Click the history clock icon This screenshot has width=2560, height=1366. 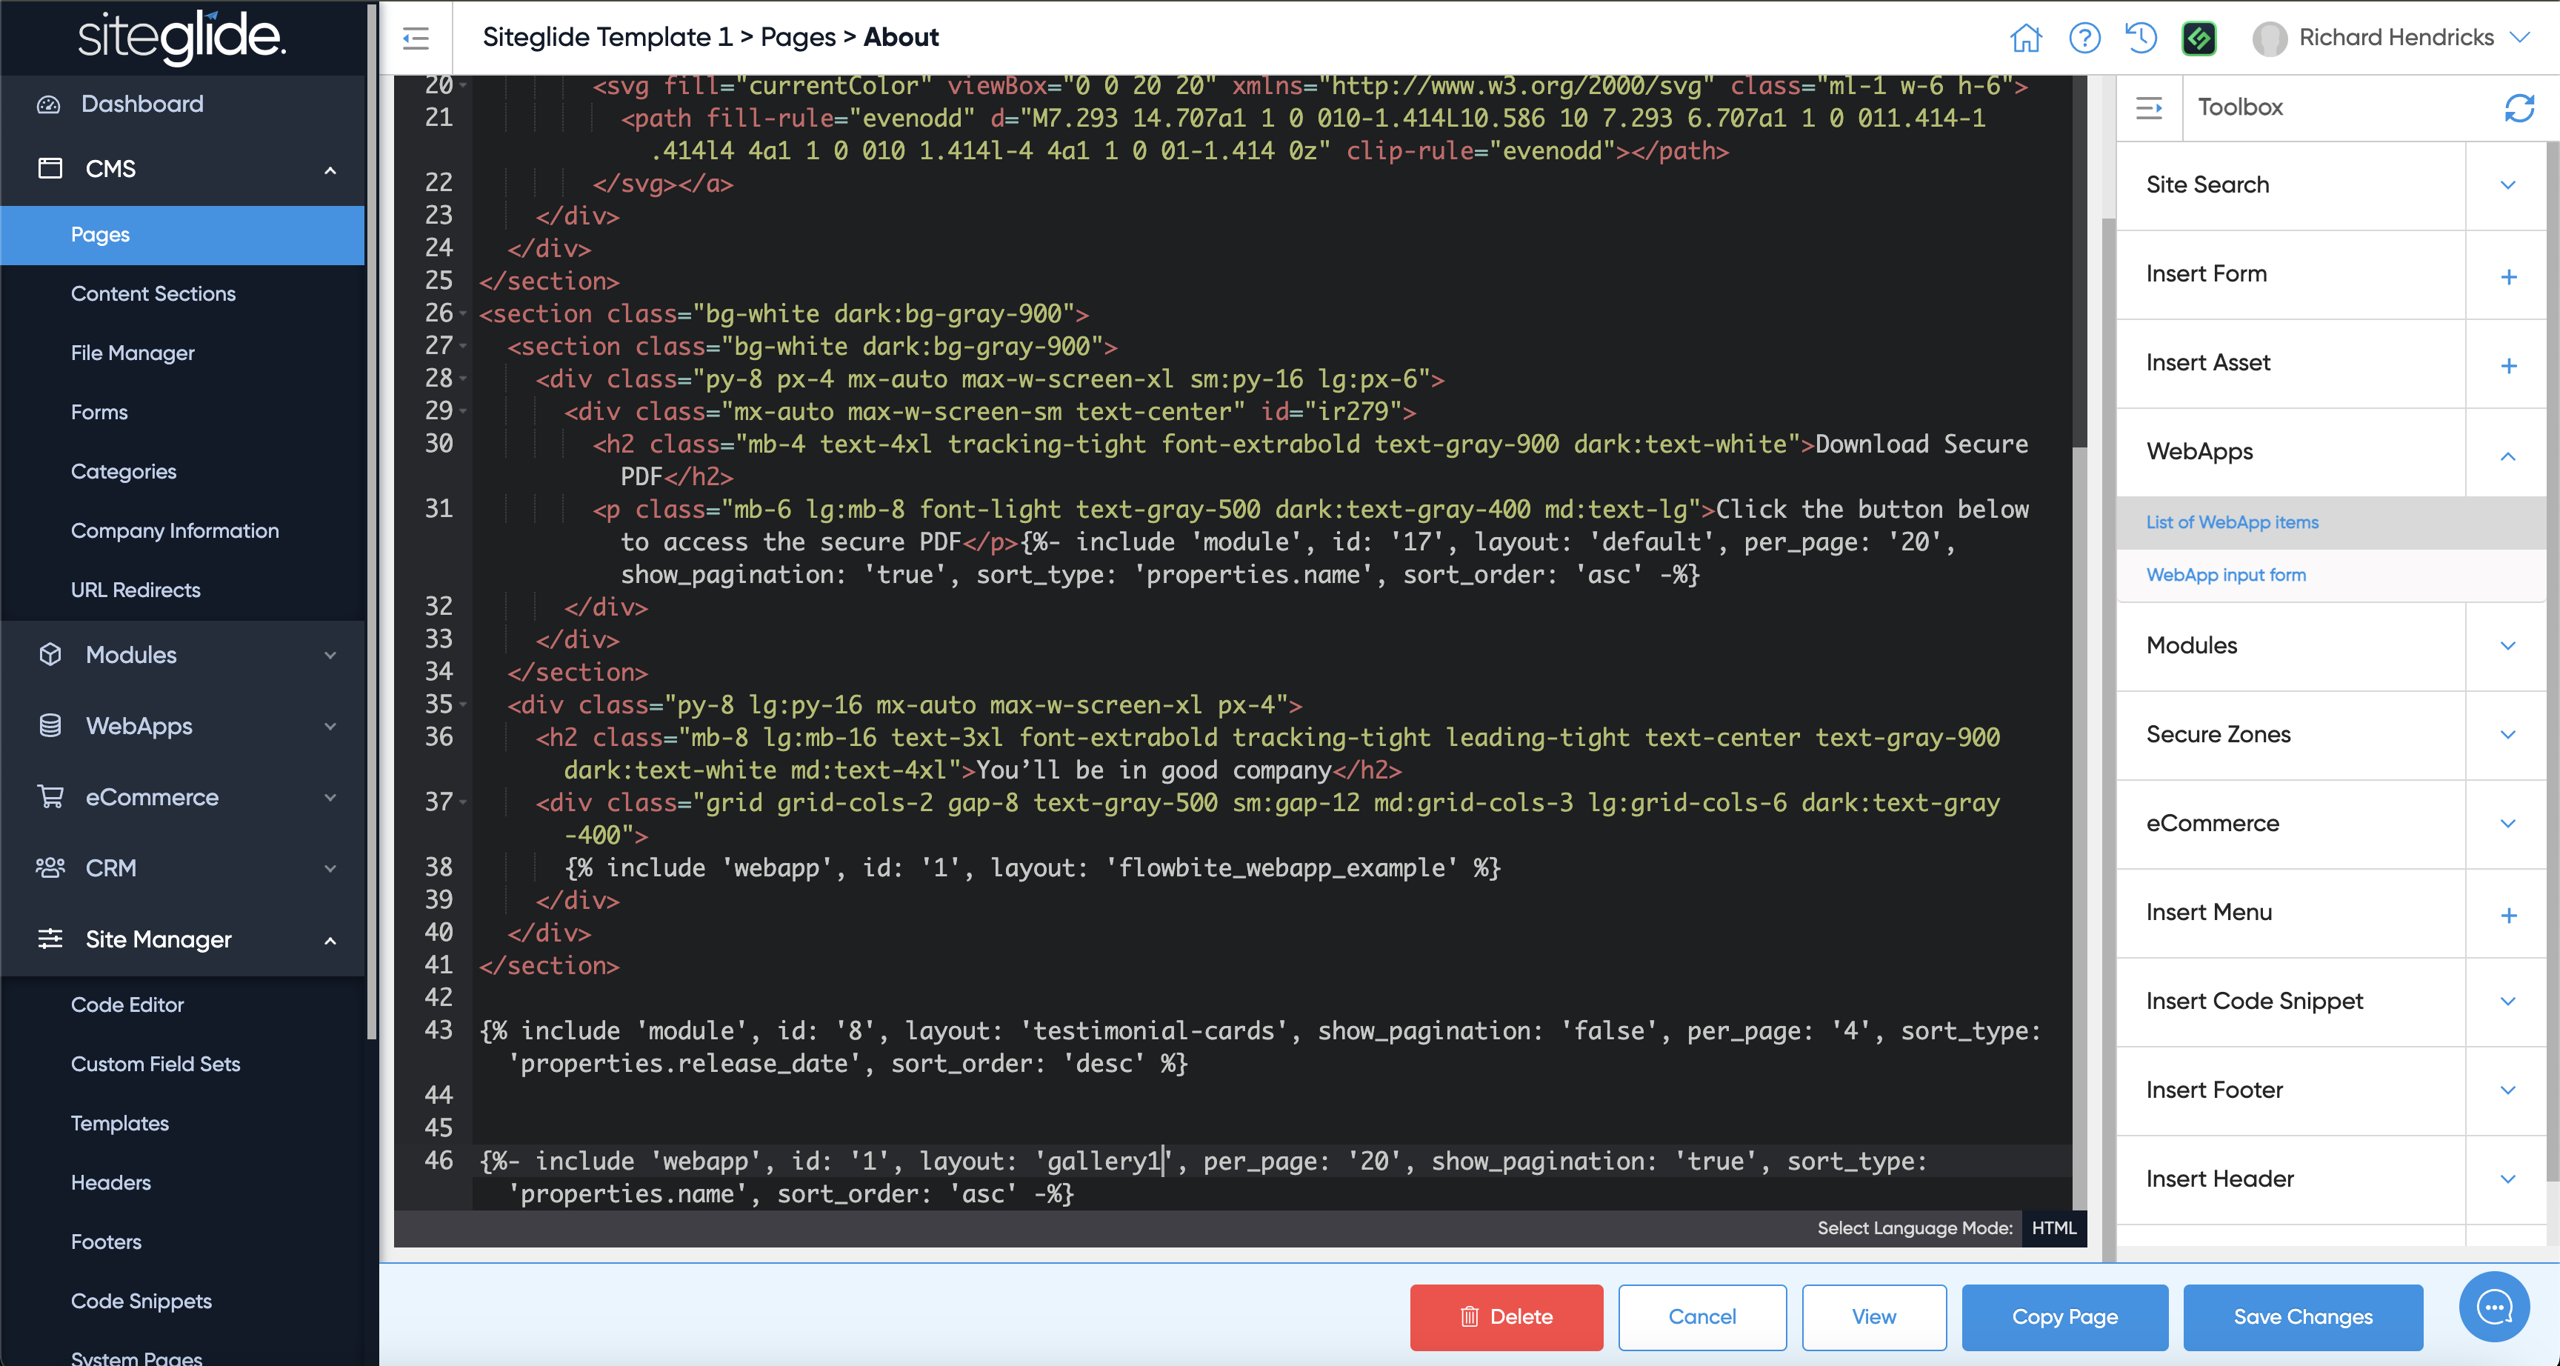tap(2141, 38)
